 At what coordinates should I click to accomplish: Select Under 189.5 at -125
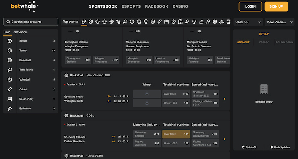click(176, 143)
